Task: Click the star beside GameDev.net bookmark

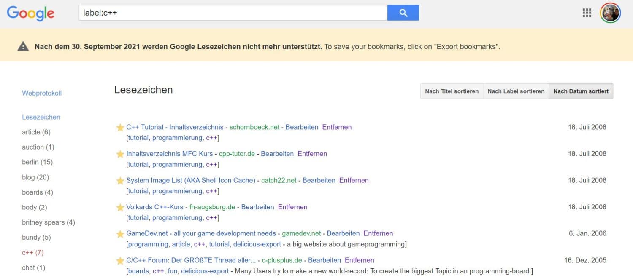Action: coord(120,234)
